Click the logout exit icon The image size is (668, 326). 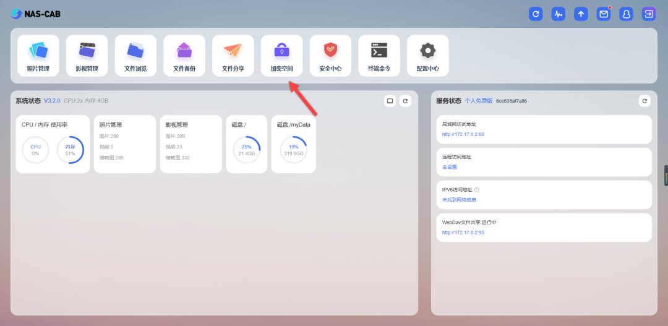coord(649,14)
